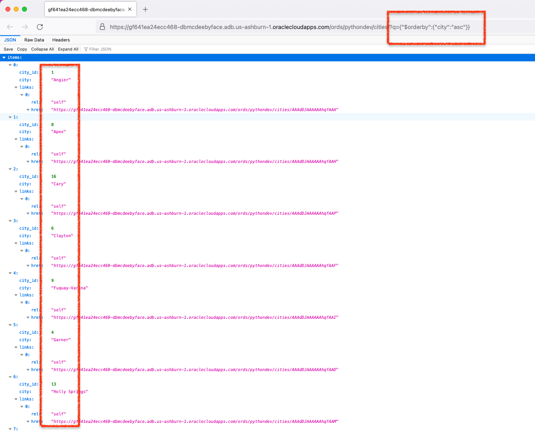Click the Save button
The image size is (535, 432).
pos(8,49)
